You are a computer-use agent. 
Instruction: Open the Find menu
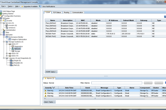pyautogui.click(x=3, y=6)
